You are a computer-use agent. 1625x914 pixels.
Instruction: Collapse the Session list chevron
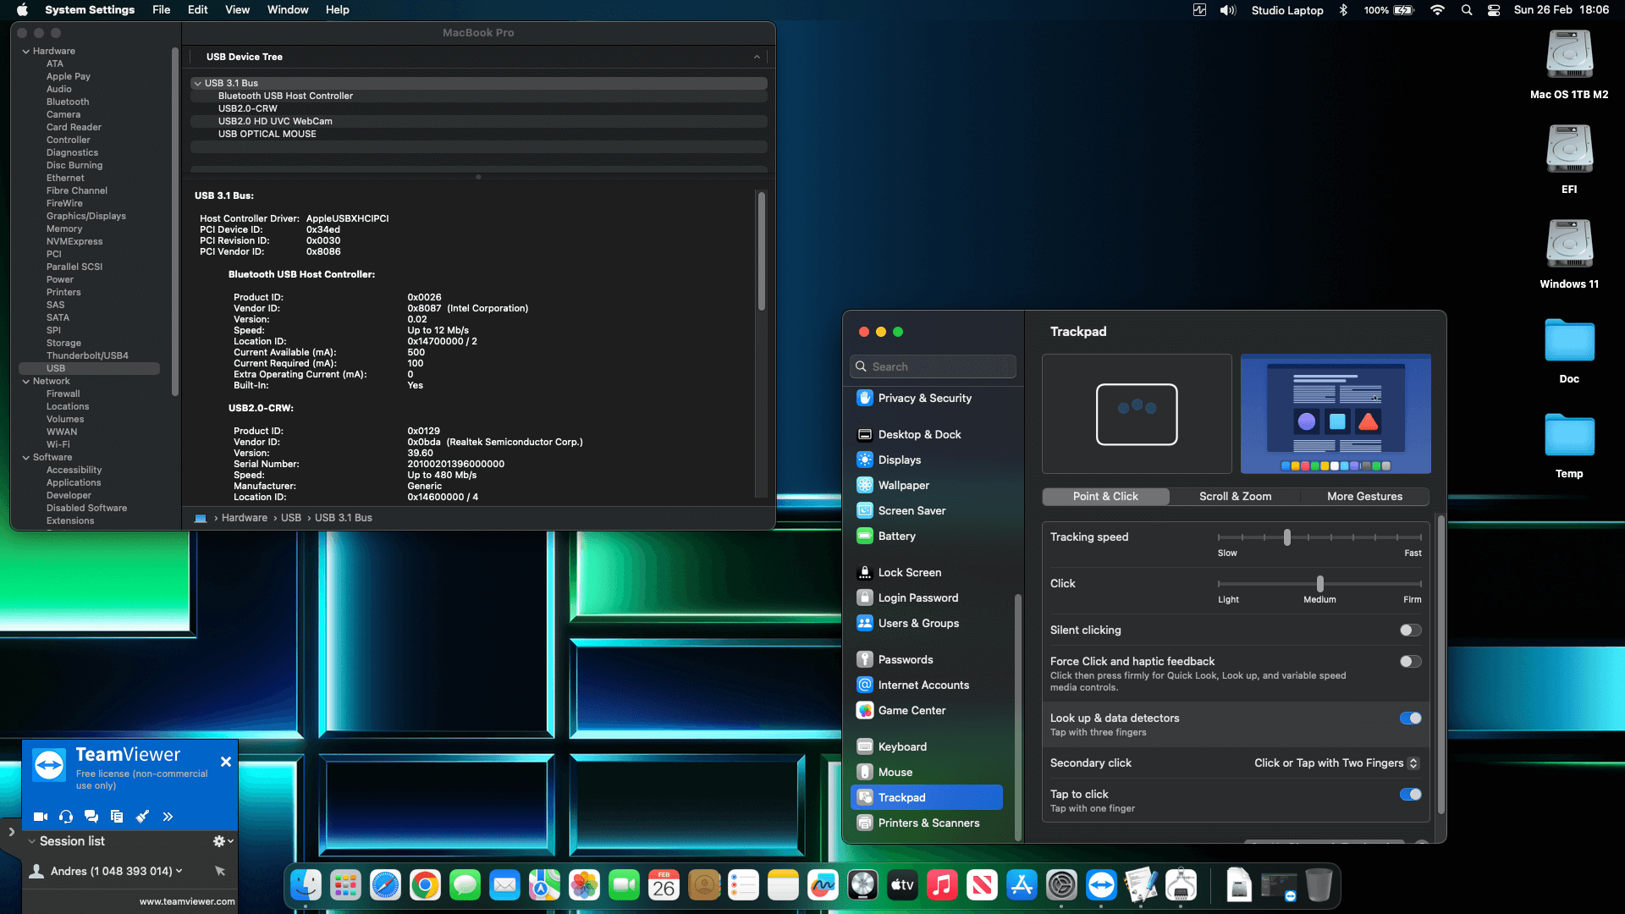click(x=31, y=841)
